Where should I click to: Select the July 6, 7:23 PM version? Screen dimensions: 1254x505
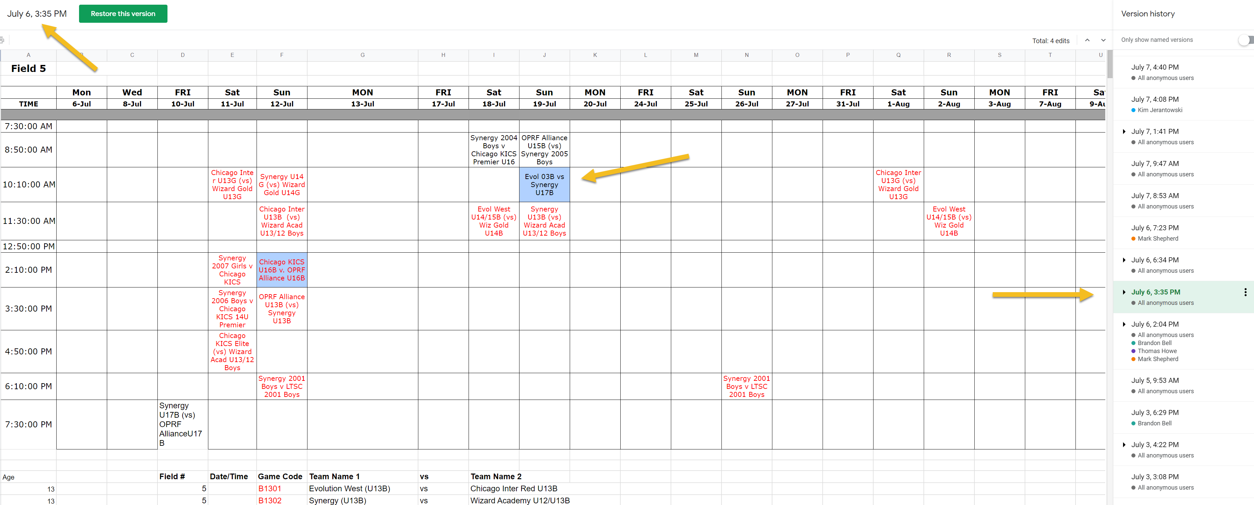(1183, 233)
